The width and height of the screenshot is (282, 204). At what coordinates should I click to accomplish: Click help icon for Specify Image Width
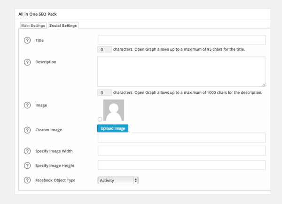(x=27, y=151)
